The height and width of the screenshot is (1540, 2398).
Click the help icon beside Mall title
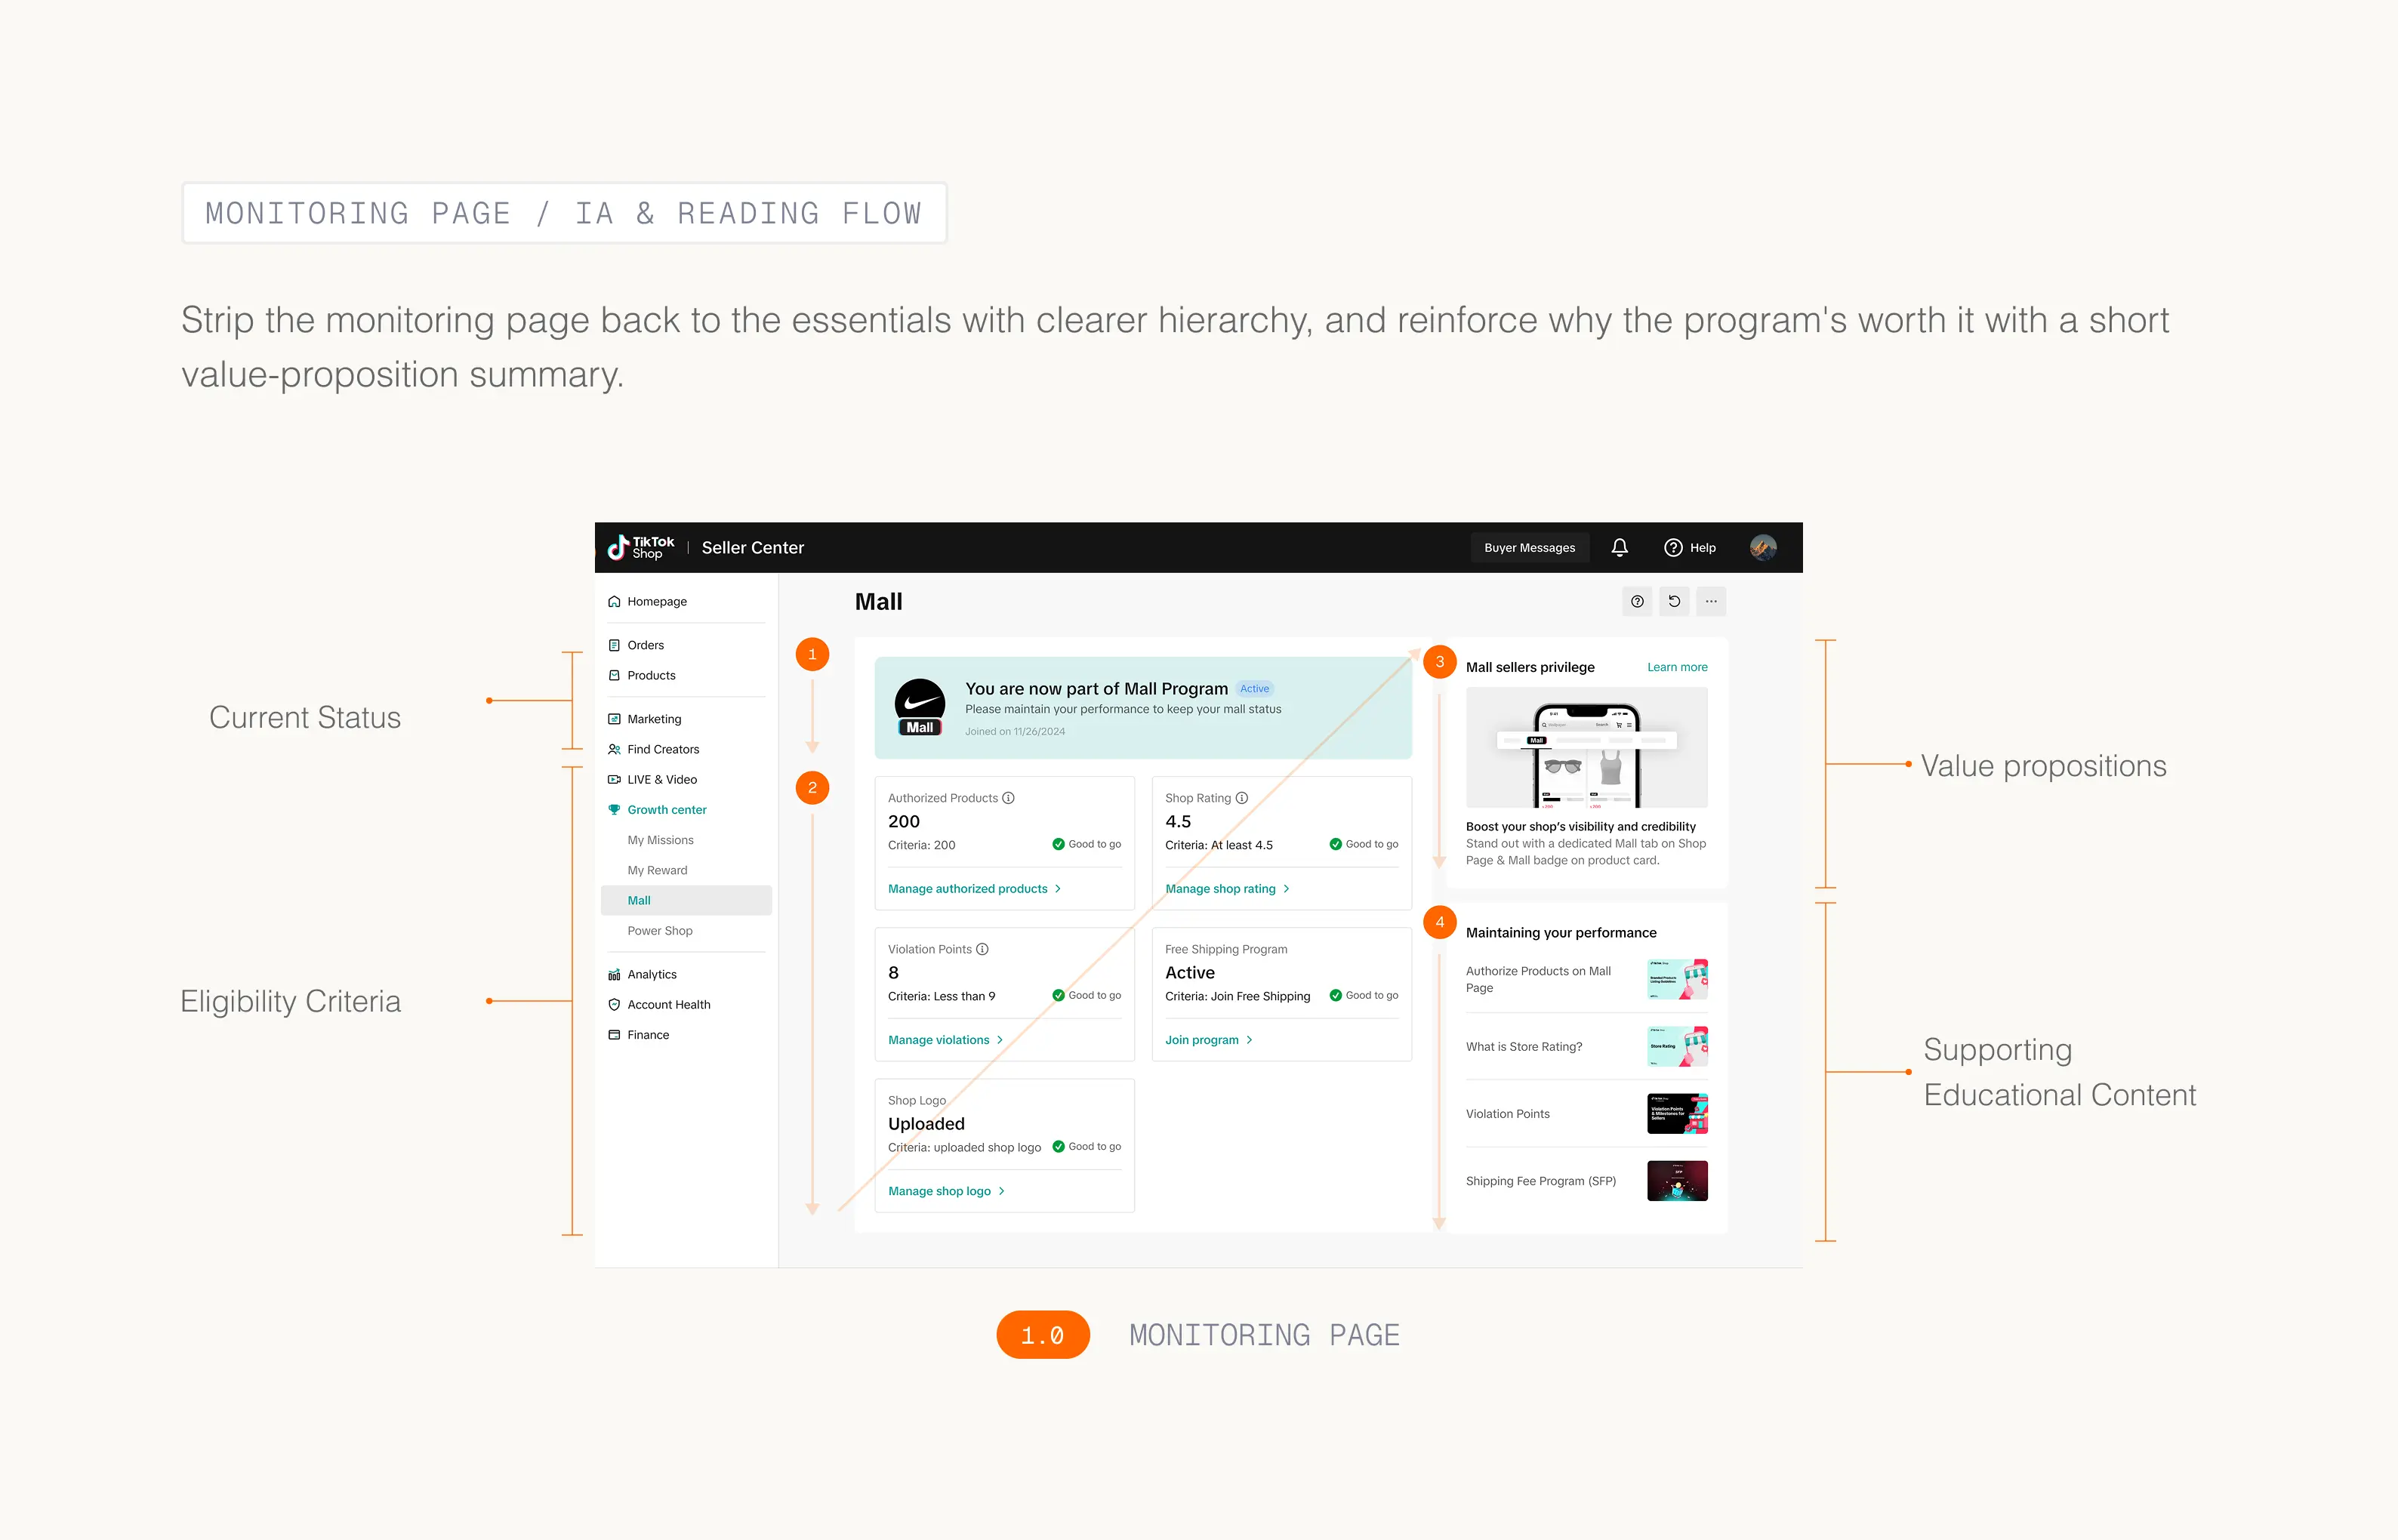pyautogui.click(x=1637, y=601)
